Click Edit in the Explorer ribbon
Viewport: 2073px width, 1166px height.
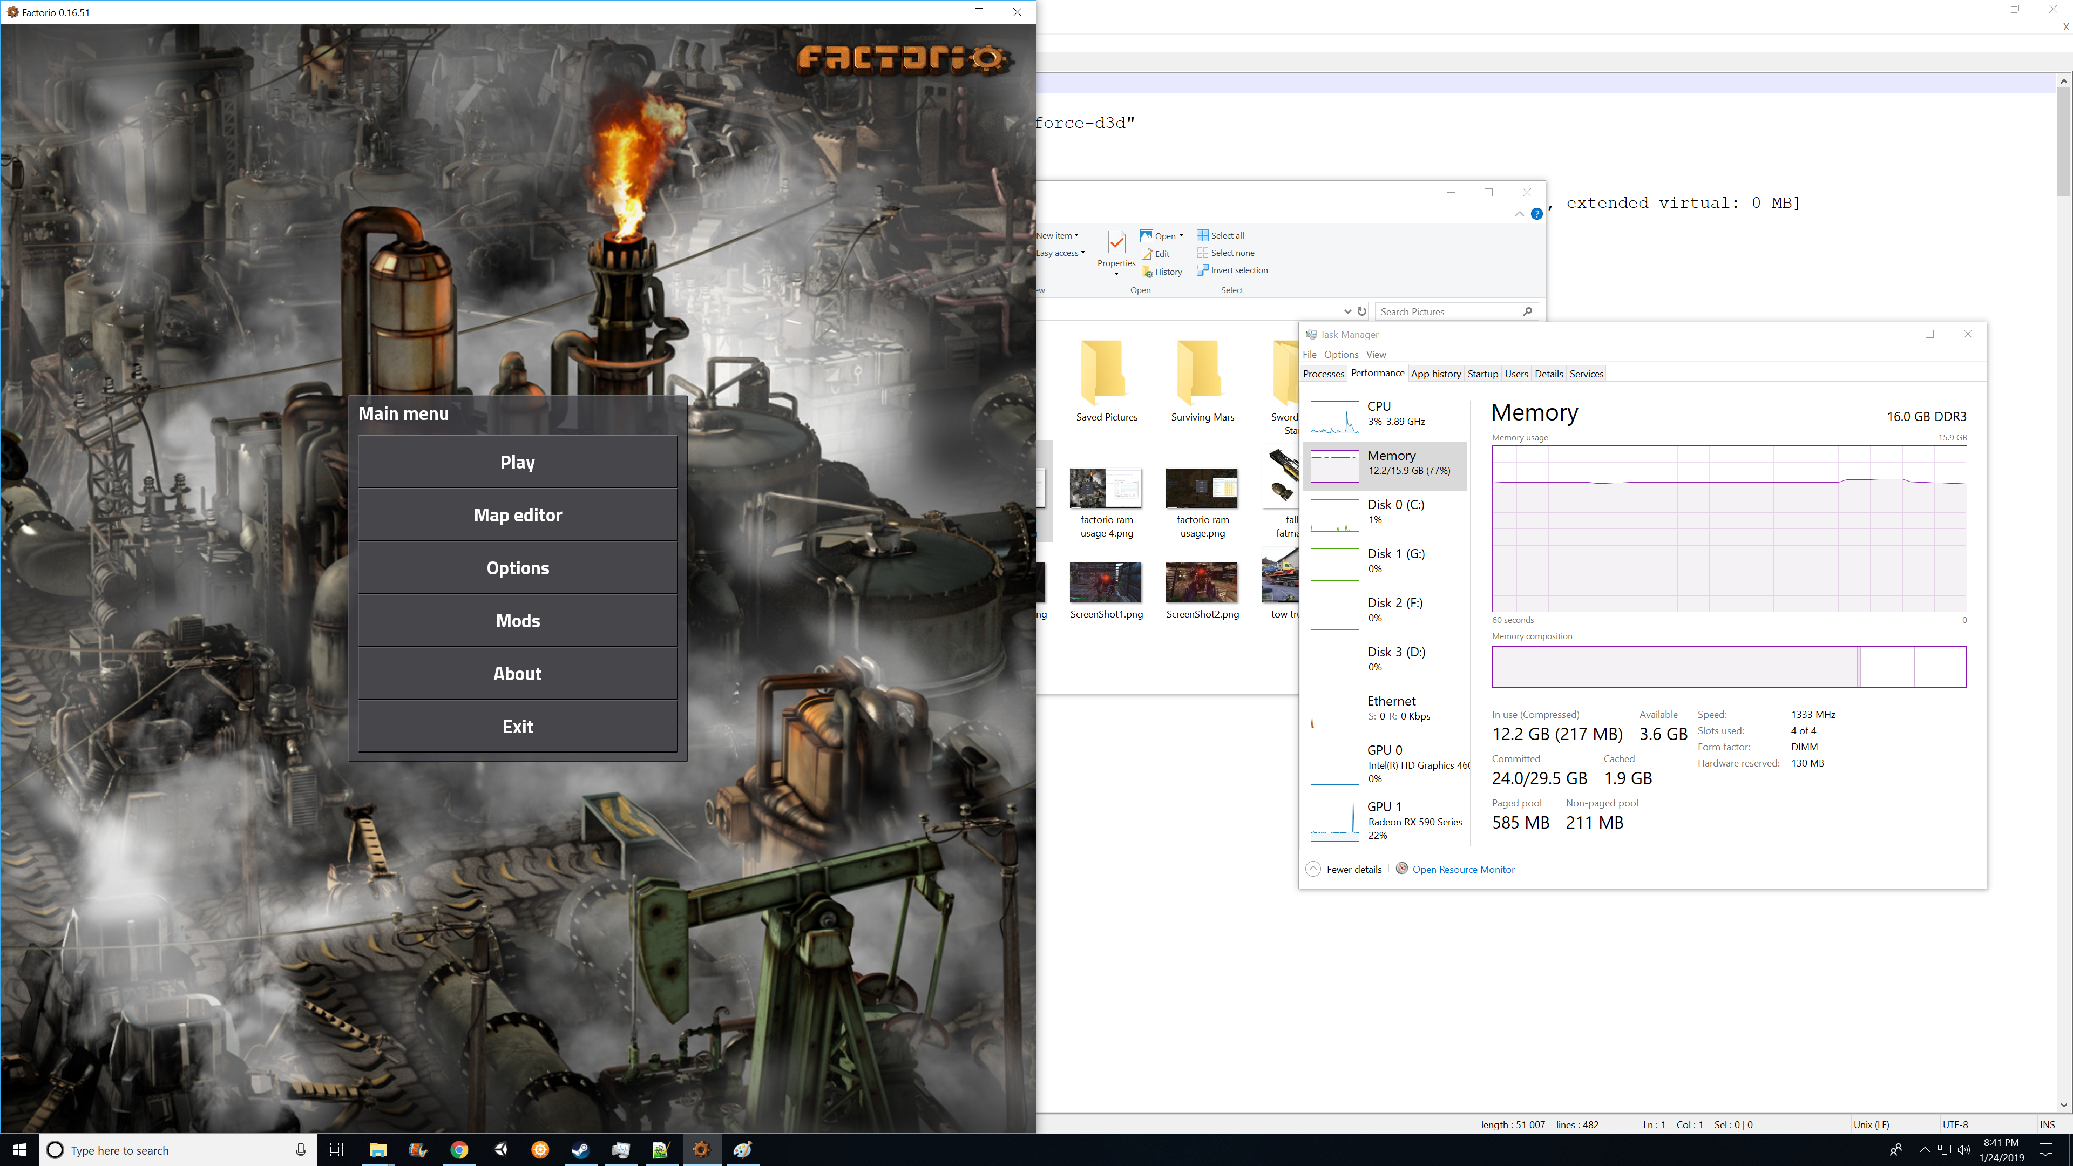(1155, 254)
